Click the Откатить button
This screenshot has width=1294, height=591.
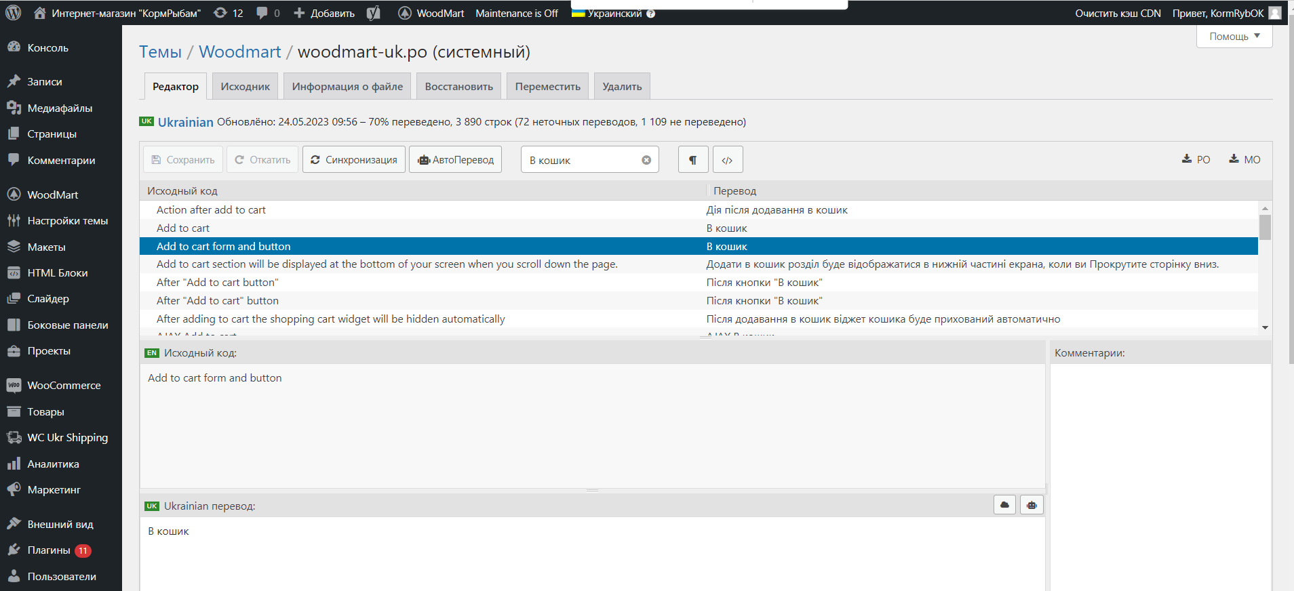tap(262, 159)
